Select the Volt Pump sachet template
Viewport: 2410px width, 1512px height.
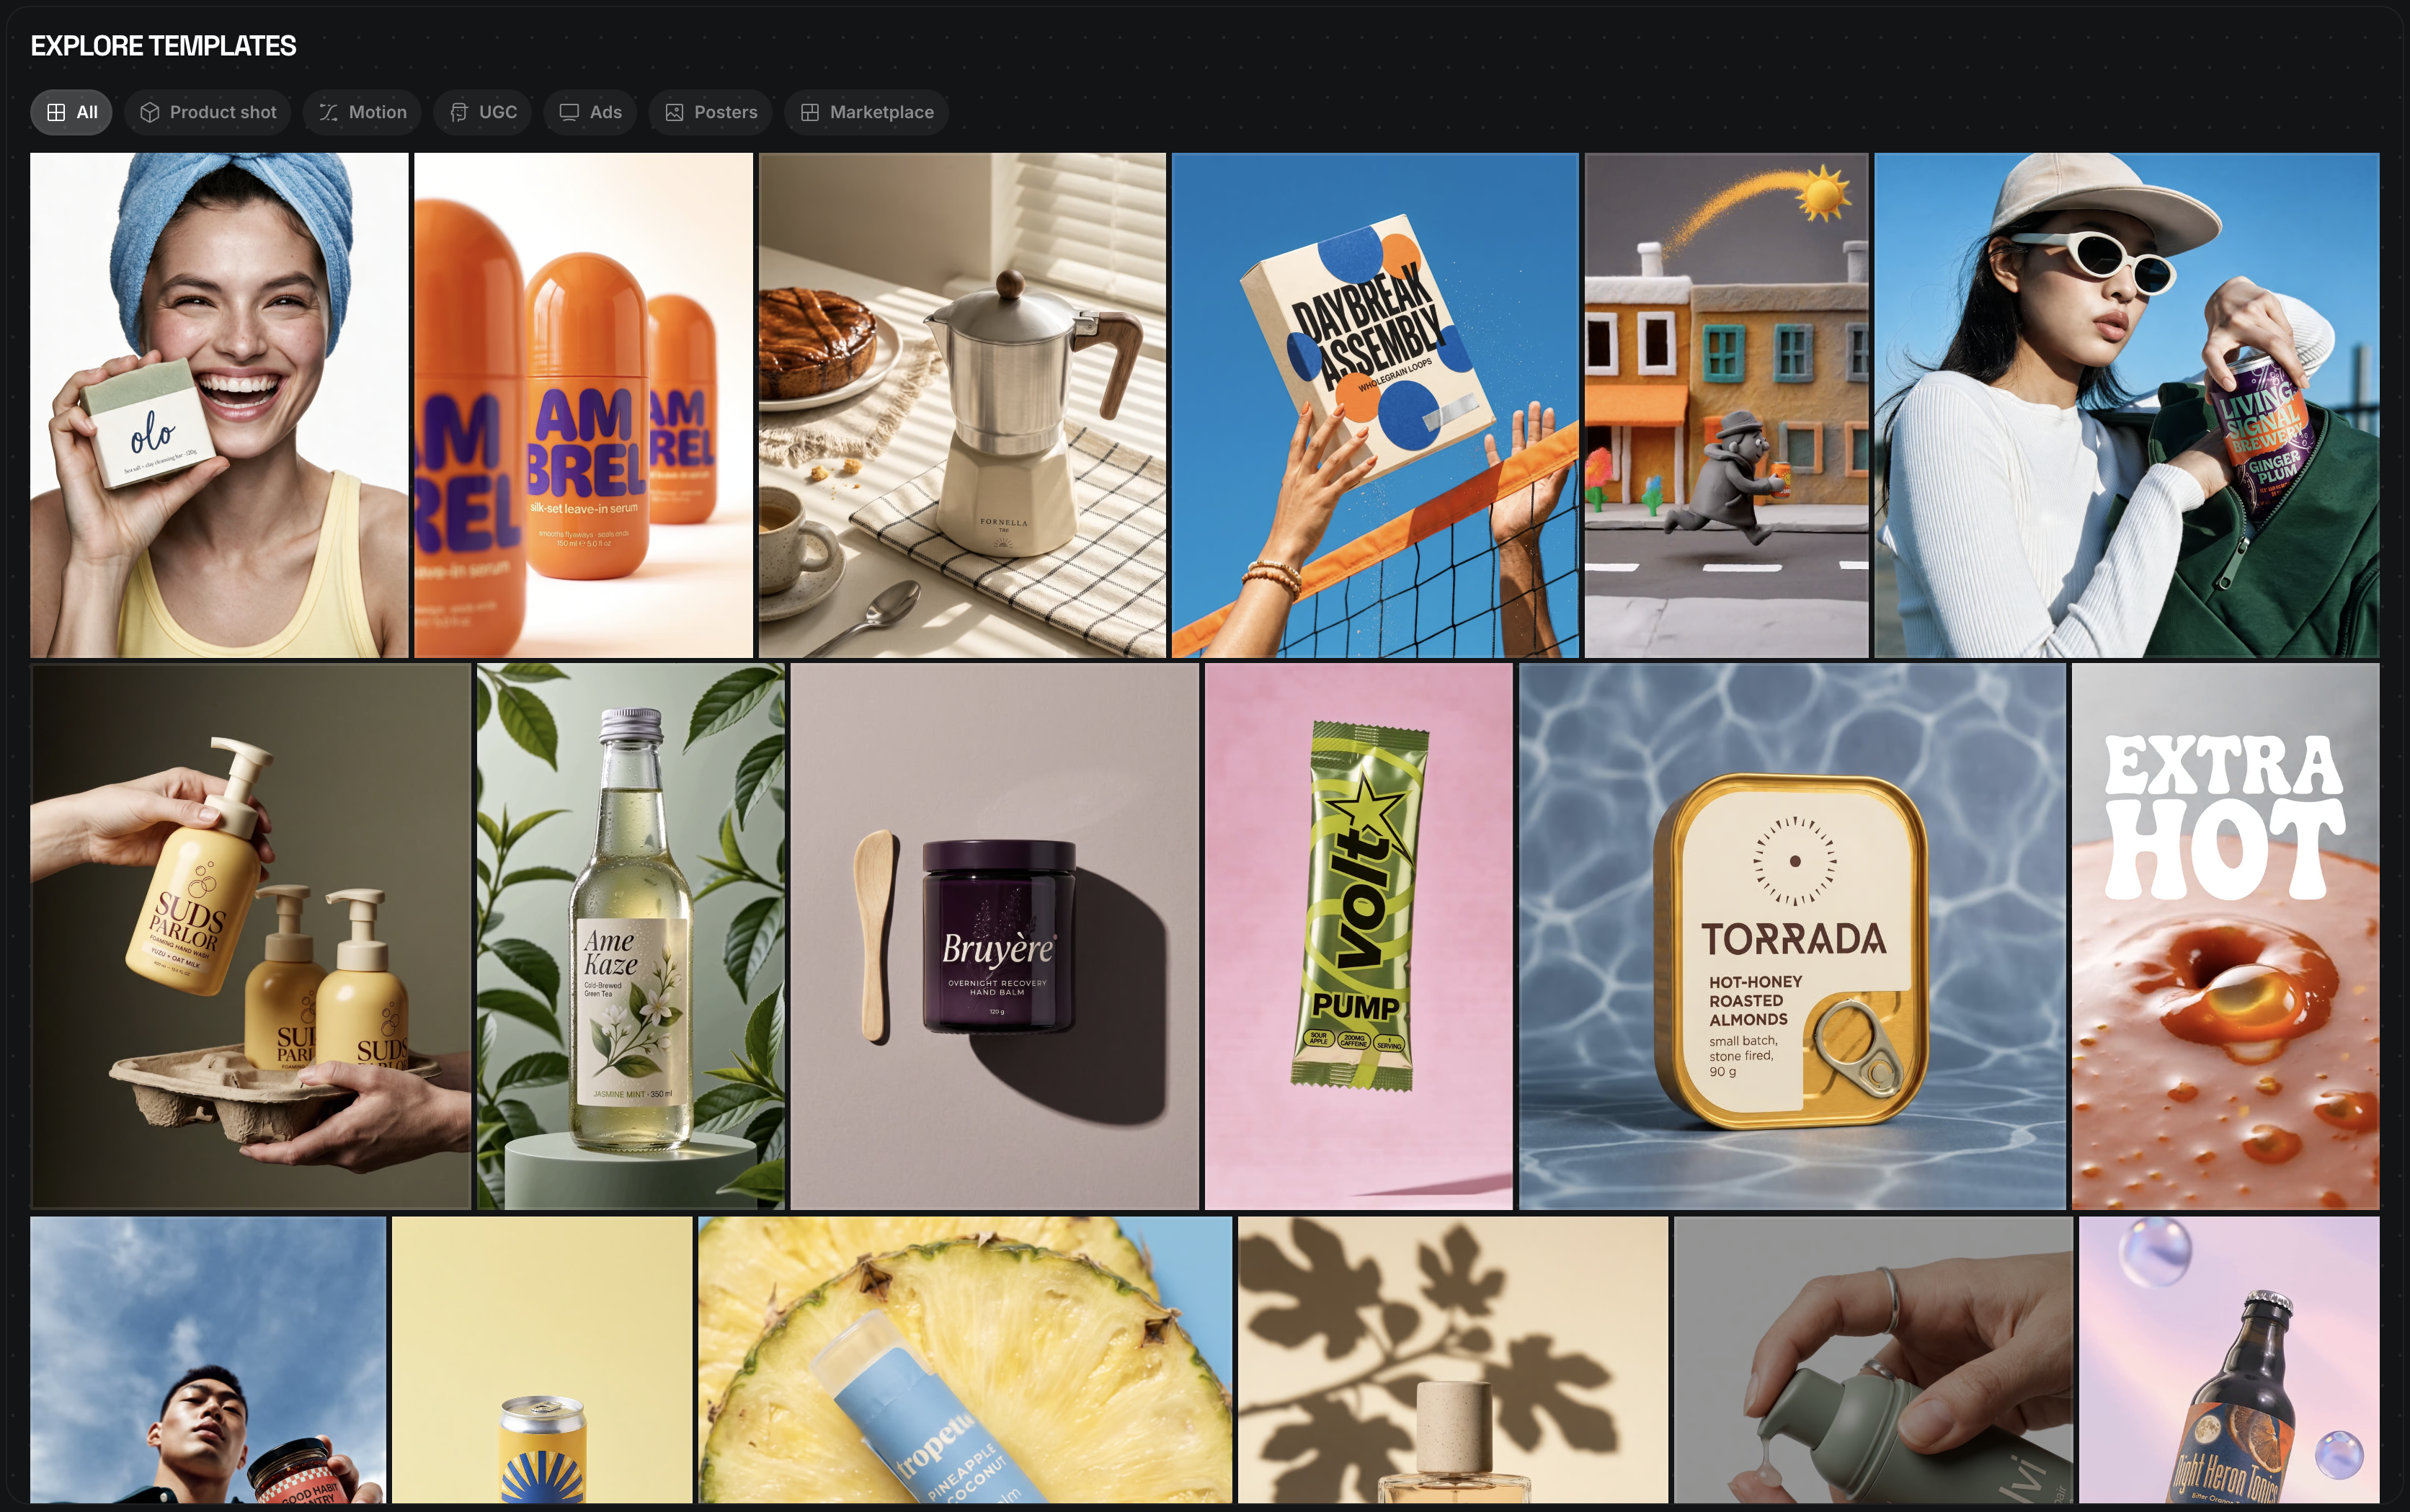1359,937
